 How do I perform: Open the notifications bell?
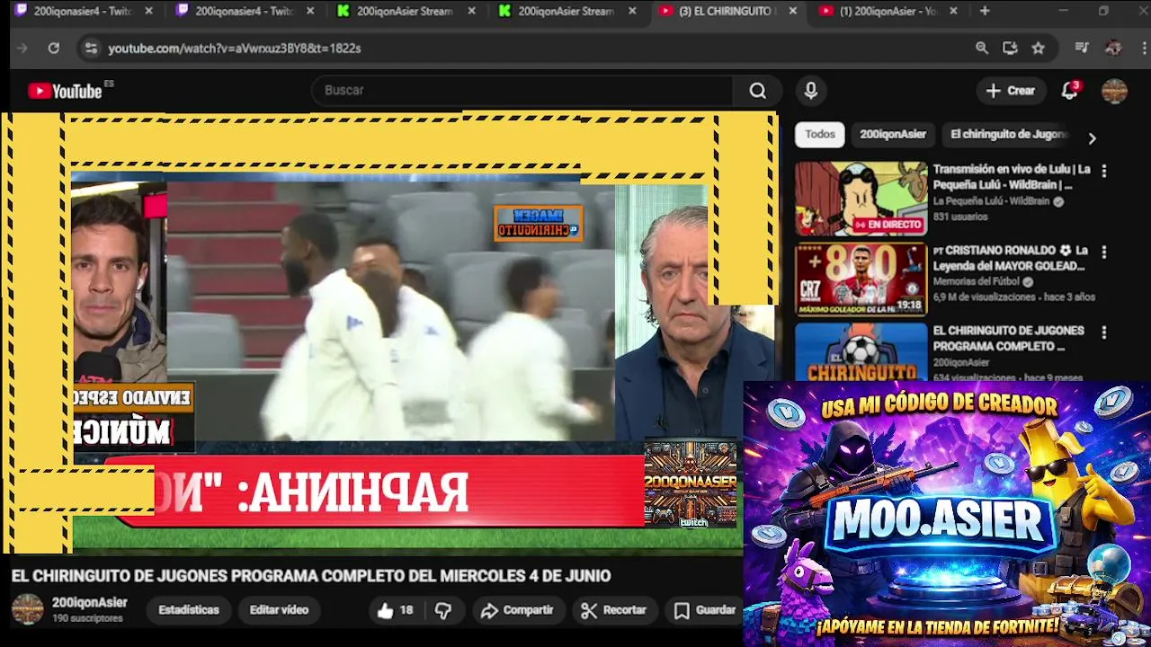tap(1069, 91)
